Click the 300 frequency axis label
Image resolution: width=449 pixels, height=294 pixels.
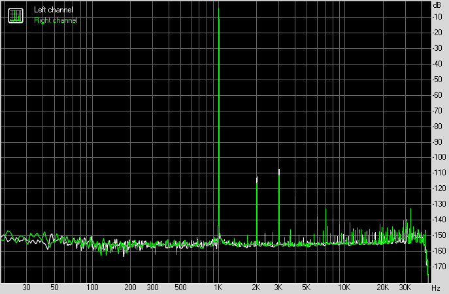click(152, 287)
